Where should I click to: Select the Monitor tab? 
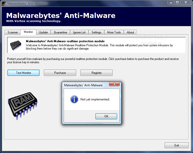(x=28, y=32)
